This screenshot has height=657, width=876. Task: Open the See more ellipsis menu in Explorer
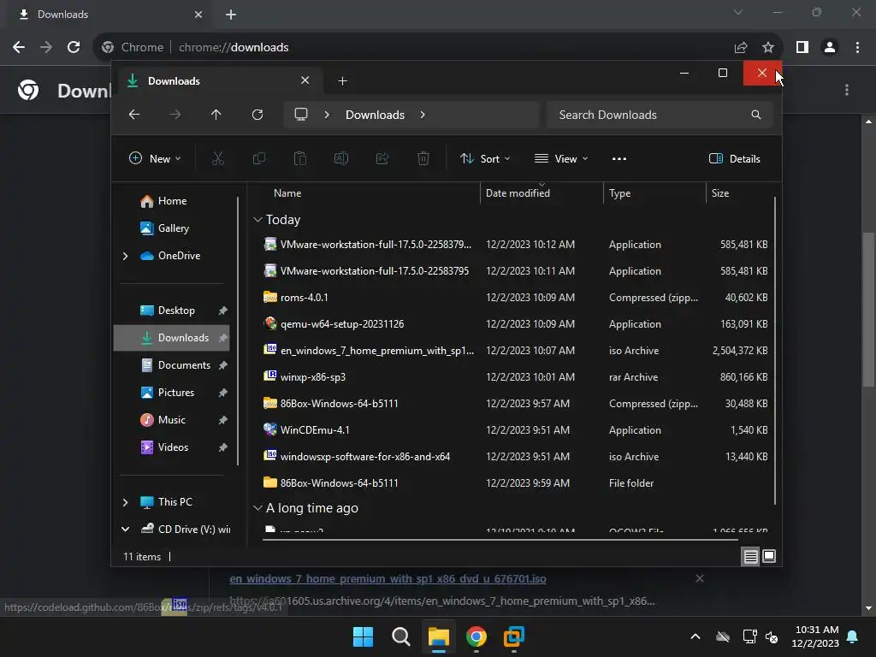tap(619, 158)
